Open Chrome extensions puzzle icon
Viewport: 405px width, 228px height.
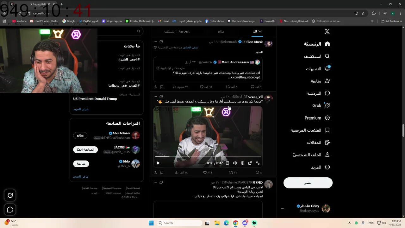coord(374,13)
